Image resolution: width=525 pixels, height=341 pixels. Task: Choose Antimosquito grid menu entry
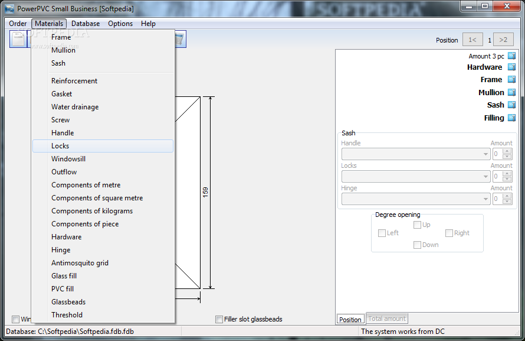pyautogui.click(x=103, y=263)
